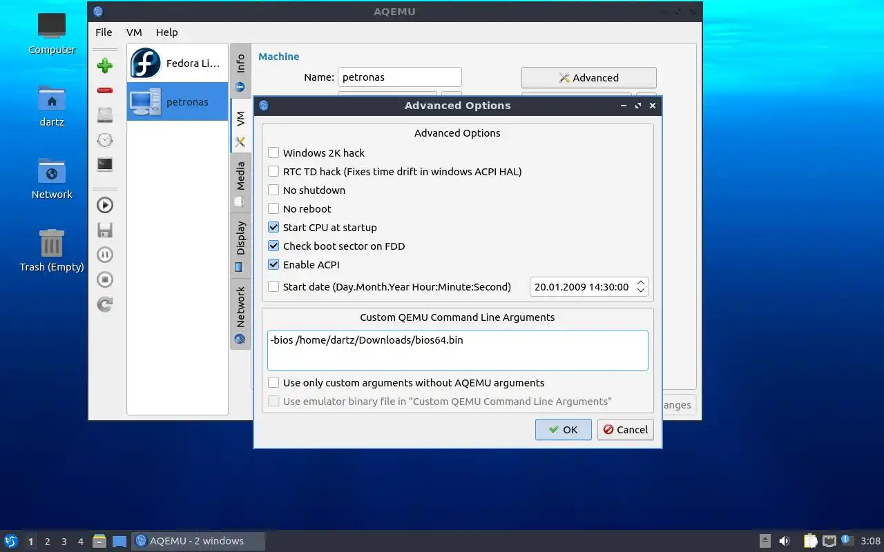Switch to workspace 2 in the pager
Screen dimensions: 884x552
pos(48,542)
